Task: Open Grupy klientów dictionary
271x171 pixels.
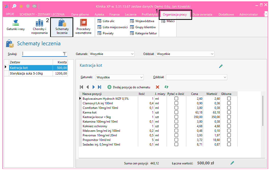Action: 143,27
